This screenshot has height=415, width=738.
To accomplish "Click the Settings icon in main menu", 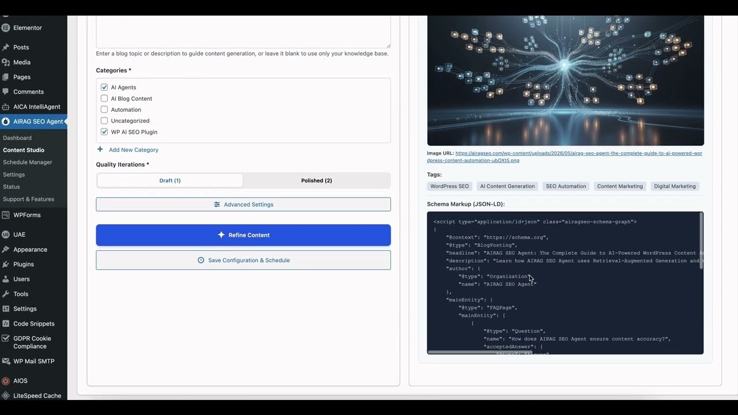I will tap(6, 309).
